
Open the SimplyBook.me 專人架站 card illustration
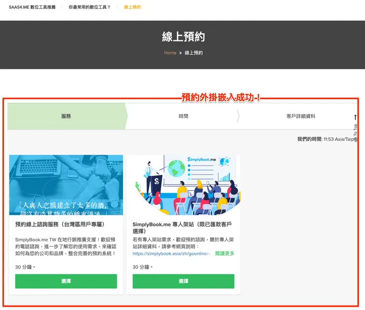coord(183,185)
